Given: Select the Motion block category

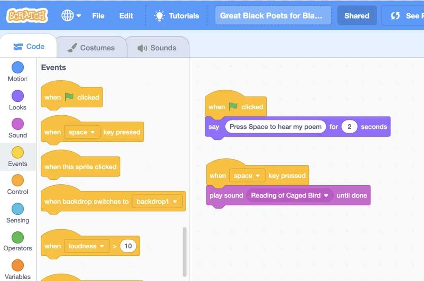Looking at the screenshot, I should (17, 72).
